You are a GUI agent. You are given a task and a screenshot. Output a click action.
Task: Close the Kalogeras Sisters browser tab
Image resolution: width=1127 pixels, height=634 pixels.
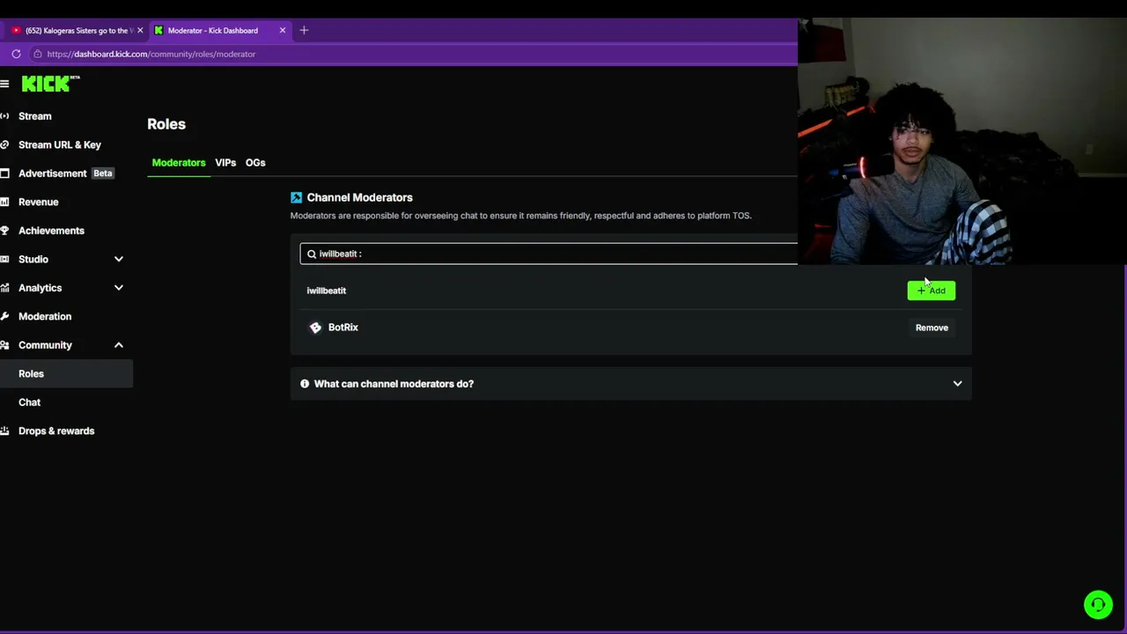coord(139,30)
